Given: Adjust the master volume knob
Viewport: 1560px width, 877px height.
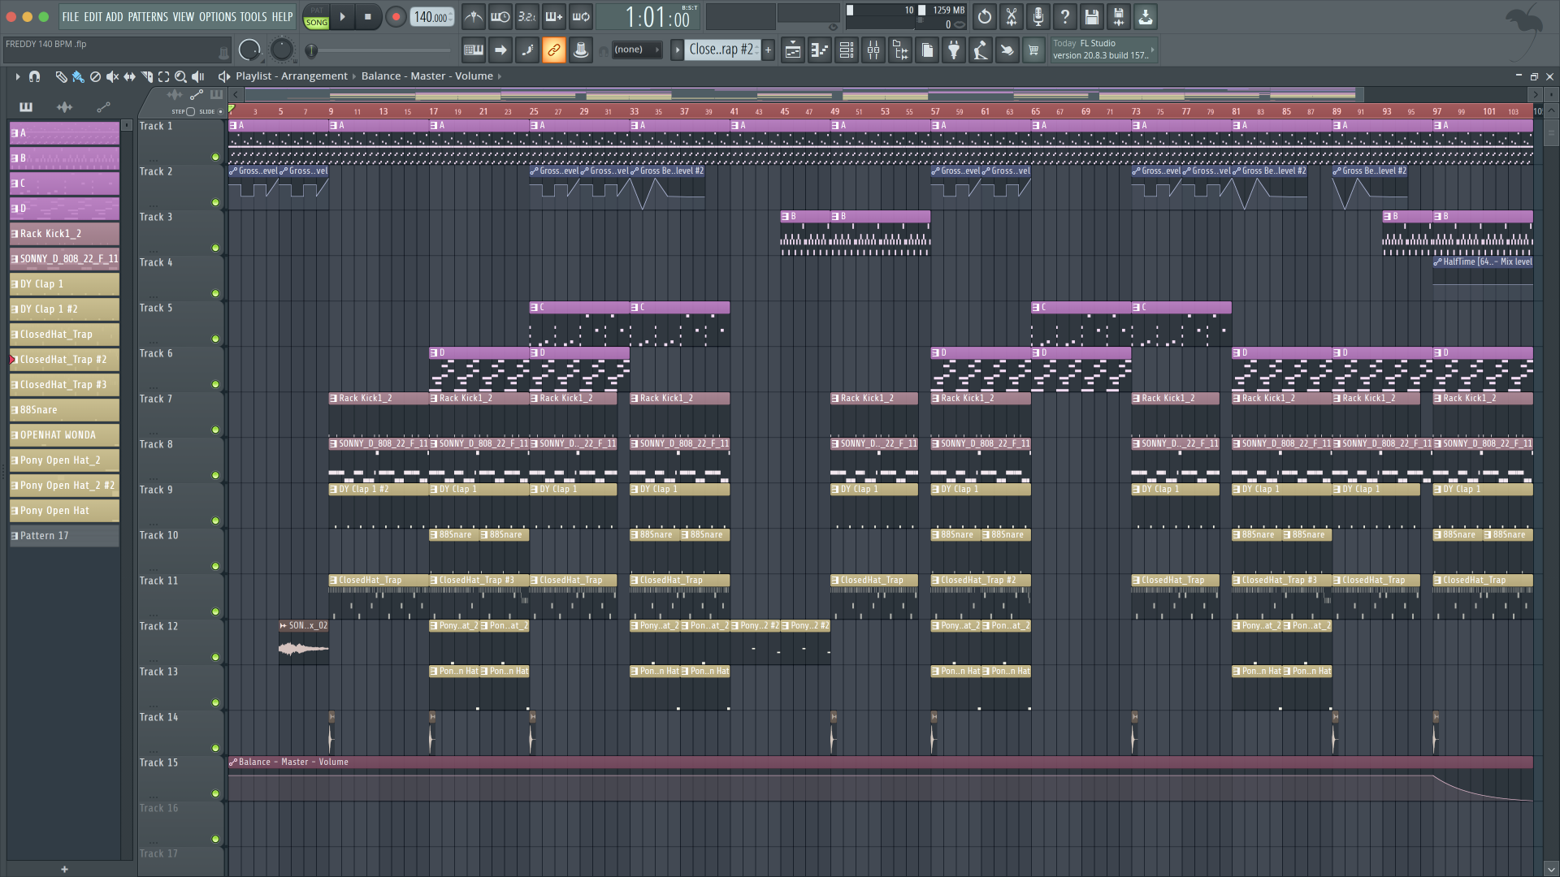Looking at the screenshot, I should (249, 50).
